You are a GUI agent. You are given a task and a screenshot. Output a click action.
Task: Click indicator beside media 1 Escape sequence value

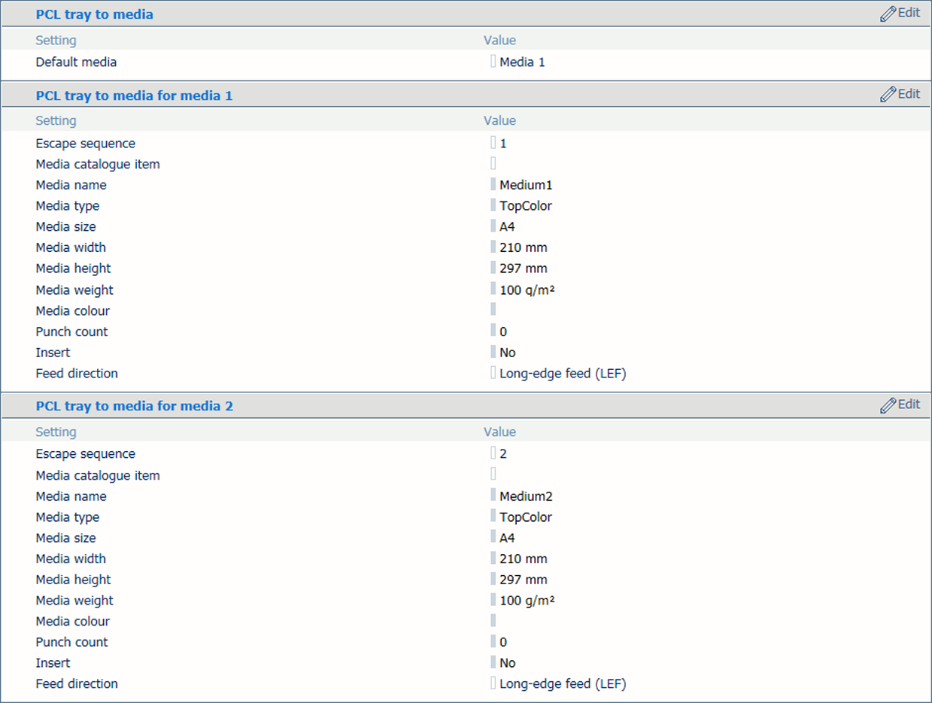493,143
